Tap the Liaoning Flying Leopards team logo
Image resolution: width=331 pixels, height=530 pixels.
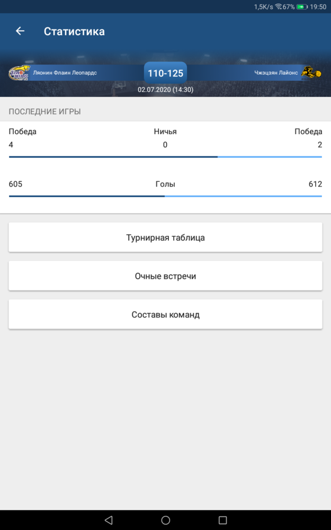[x=19, y=73]
